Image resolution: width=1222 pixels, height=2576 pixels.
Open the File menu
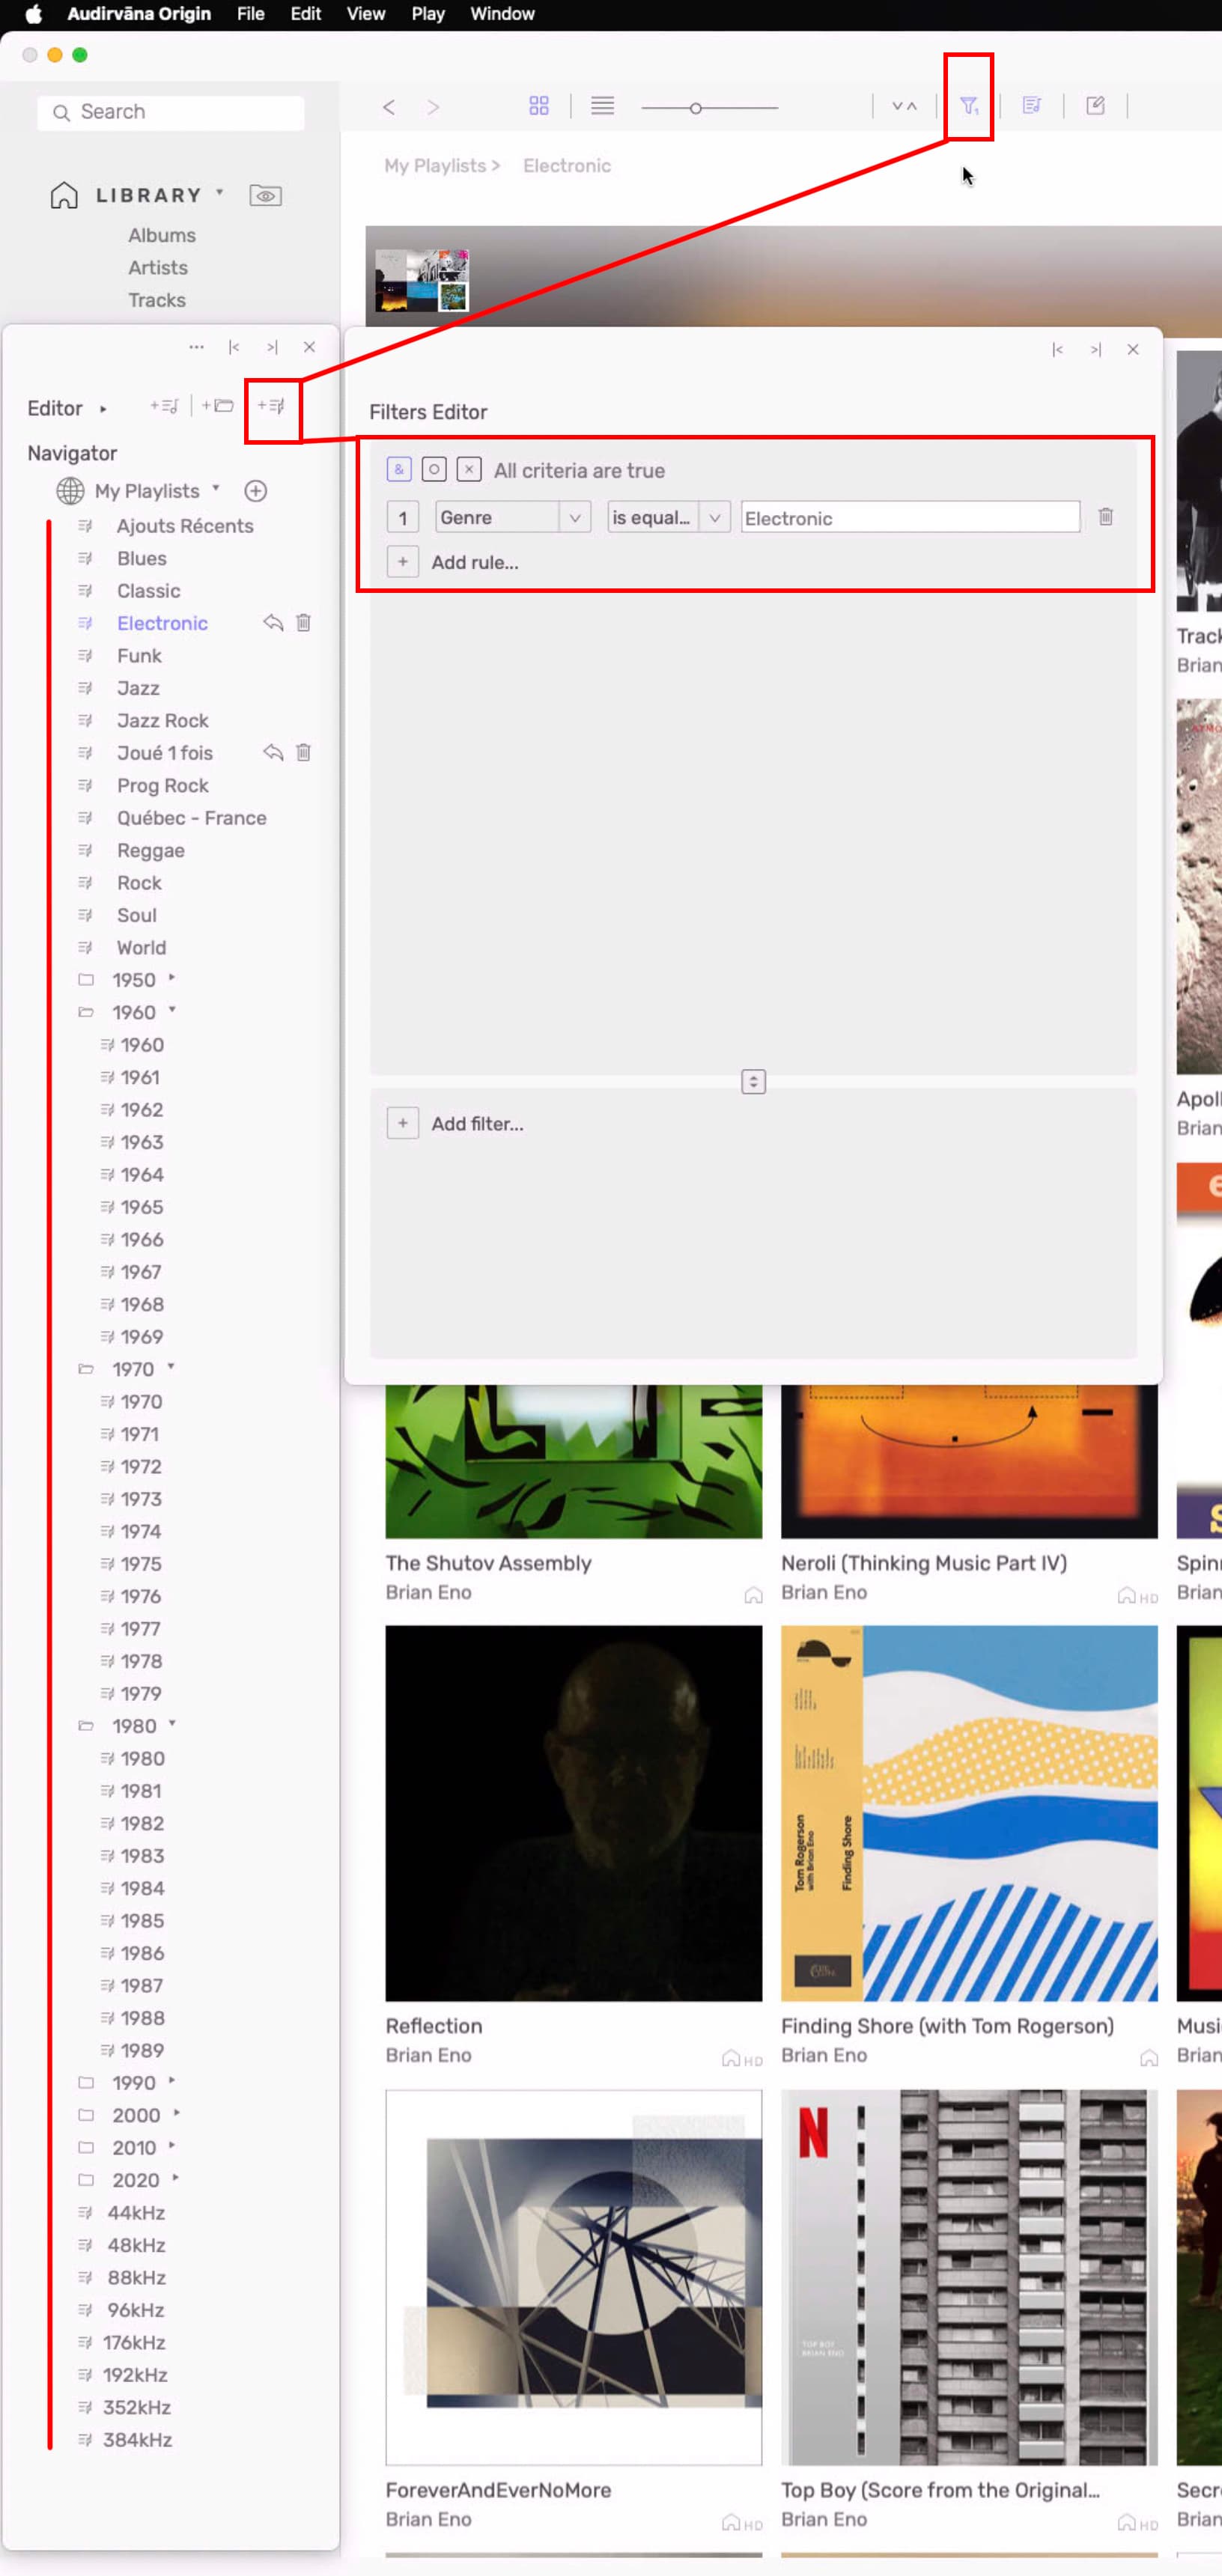pyautogui.click(x=250, y=14)
